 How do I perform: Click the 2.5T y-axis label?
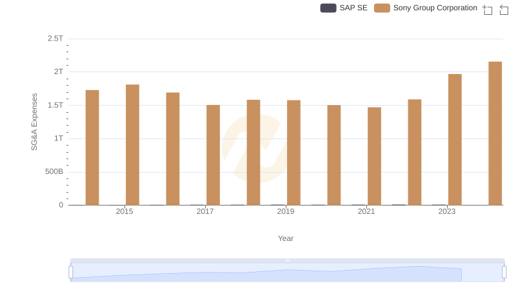pos(55,39)
